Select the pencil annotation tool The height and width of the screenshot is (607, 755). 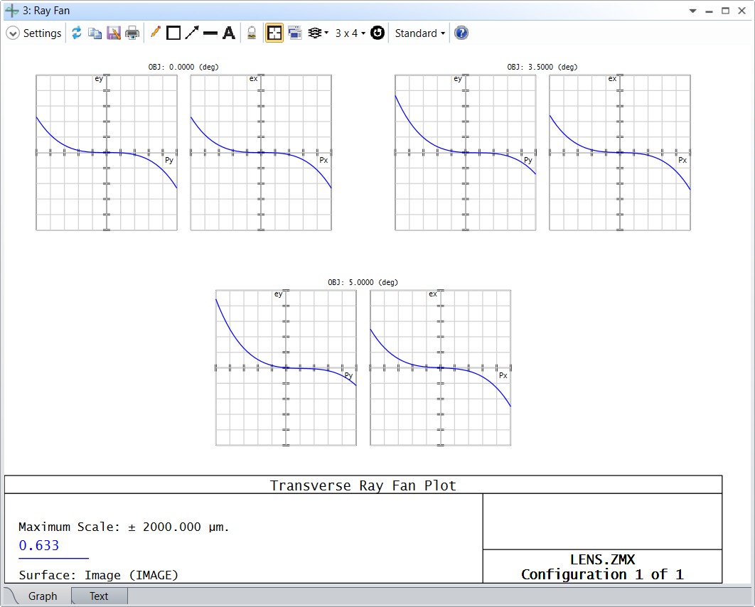tap(156, 33)
